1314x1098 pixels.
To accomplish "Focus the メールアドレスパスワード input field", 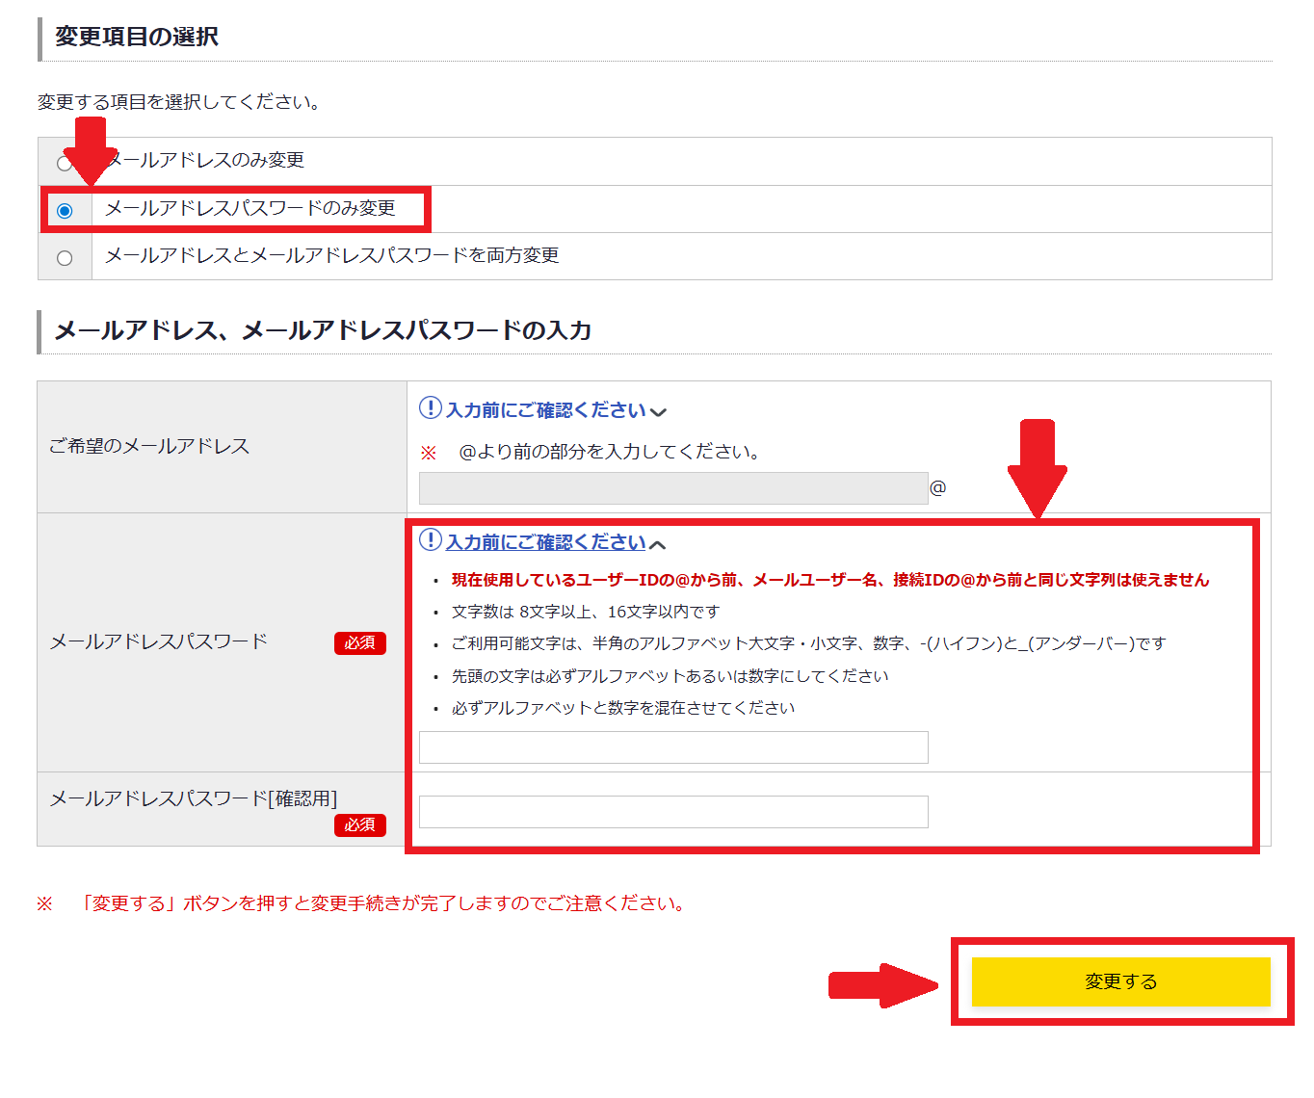I will coord(672,747).
